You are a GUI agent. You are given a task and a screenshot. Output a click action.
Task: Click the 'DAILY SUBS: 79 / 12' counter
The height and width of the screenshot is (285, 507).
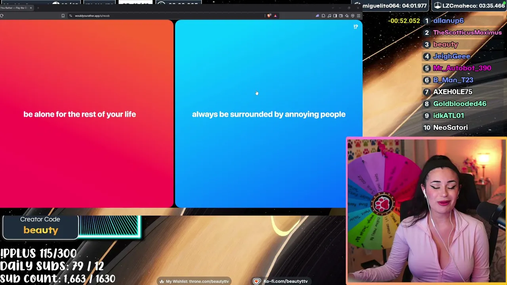click(52, 266)
